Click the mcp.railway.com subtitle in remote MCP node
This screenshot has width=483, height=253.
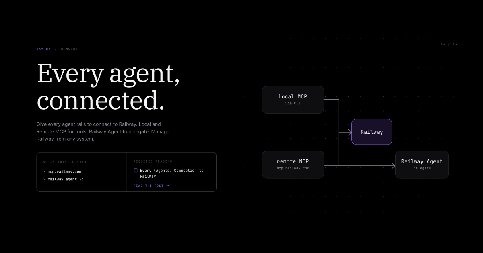pos(293,168)
